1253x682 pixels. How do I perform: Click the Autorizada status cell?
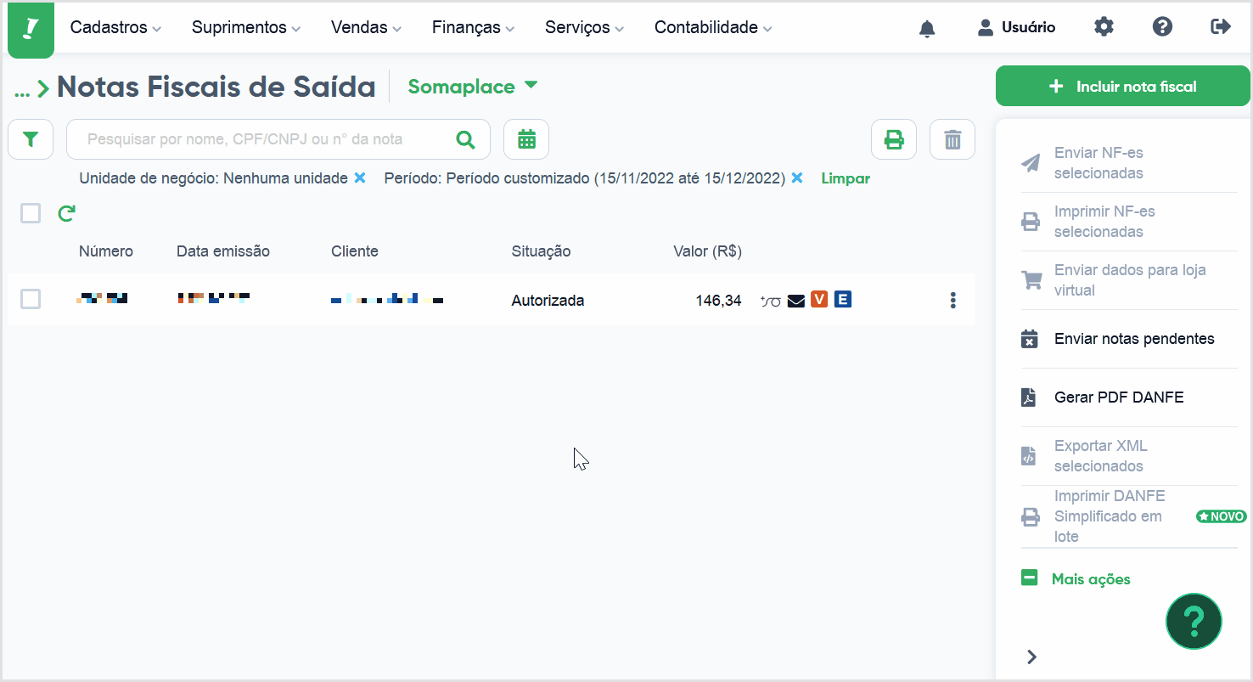[x=548, y=301]
